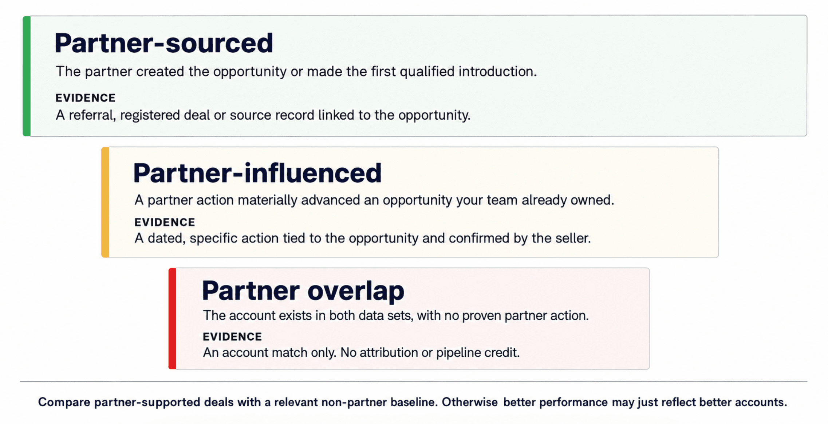
Task: Click the 'dated, specific action' evidence line
Action: point(362,239)
